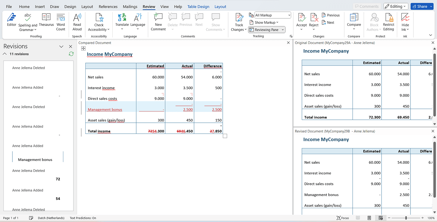Collapse the 11 revisions list
Screen dimensions: 437x222
click(5, 54)
